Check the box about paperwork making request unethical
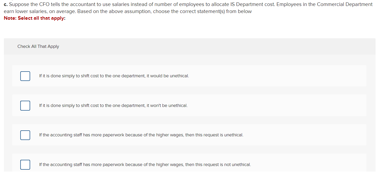Screen dimensions: 380x172 coord(25,135)
